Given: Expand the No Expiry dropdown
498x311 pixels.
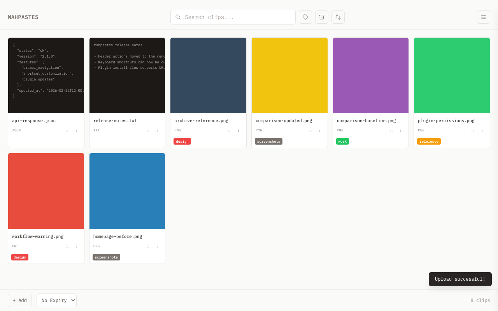Looking at the screenshot, I should [x=56, y=301].
